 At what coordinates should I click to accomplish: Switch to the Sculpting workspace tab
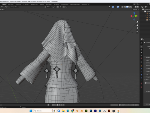tap(18, 4)
